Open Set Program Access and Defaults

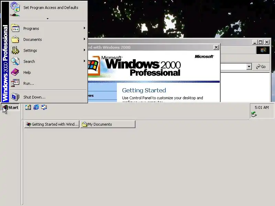click(48, 8)
